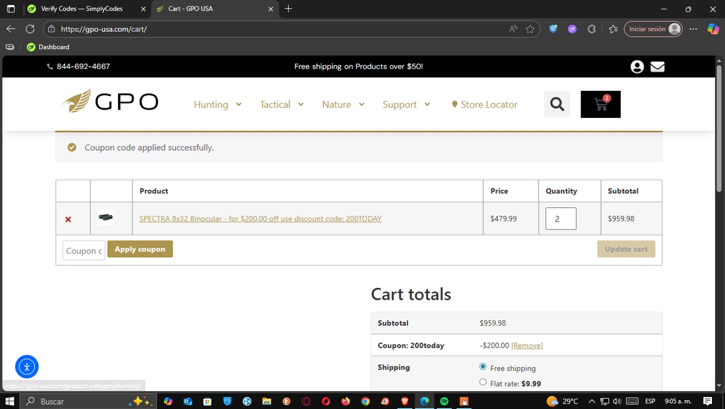
Task: Open the tab actions menu icon
Action: 11,9
